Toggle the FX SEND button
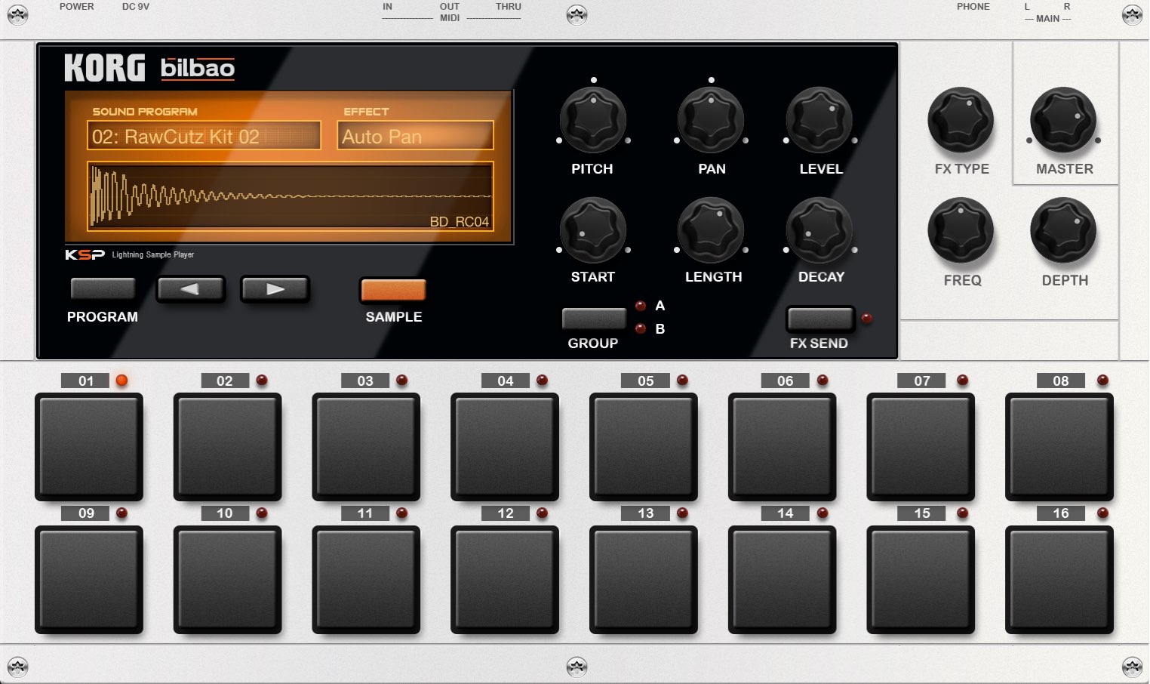The width and height of the screenshot is (1150, 684). pyautogui.click(x=820, y=319)
